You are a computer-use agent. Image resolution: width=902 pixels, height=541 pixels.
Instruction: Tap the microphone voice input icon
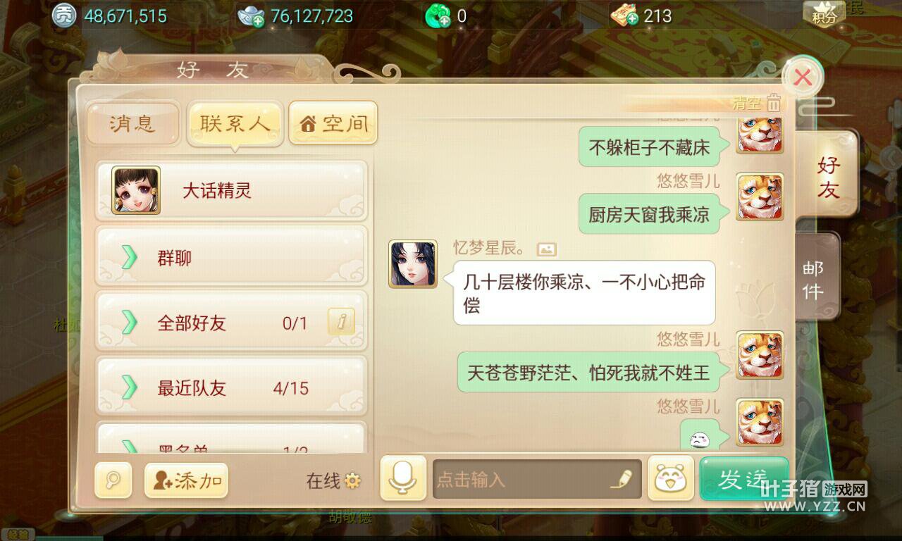(403, 478)
